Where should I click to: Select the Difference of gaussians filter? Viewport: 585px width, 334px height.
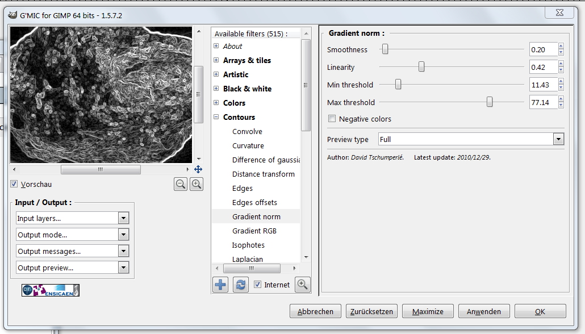[x=266, y=160]
